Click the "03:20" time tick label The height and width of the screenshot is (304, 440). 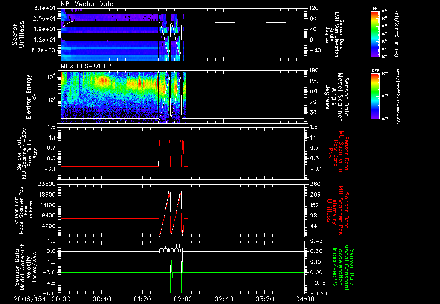tap(264, 299)
